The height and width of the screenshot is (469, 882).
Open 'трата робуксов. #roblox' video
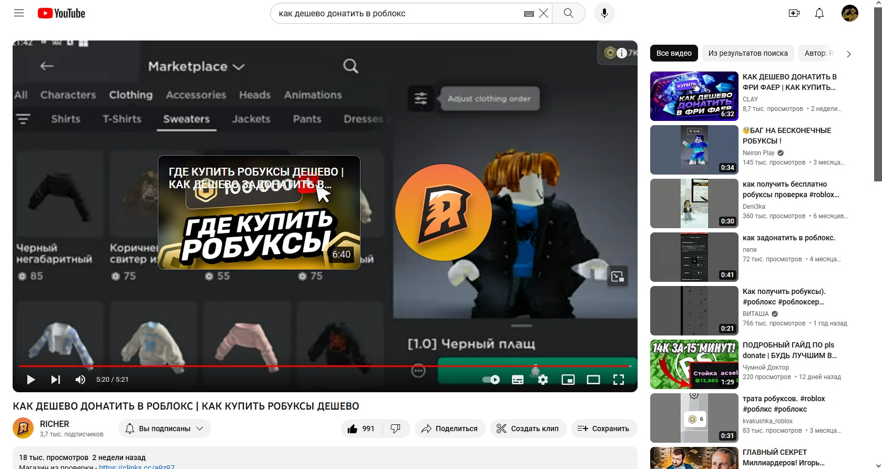click(x=784, y=404)
